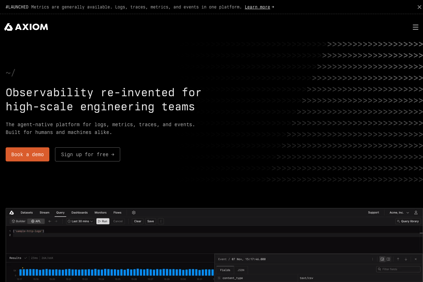423x282 pixels.
Task: Switch query mode to Builder
Action: tap(19, 221)
